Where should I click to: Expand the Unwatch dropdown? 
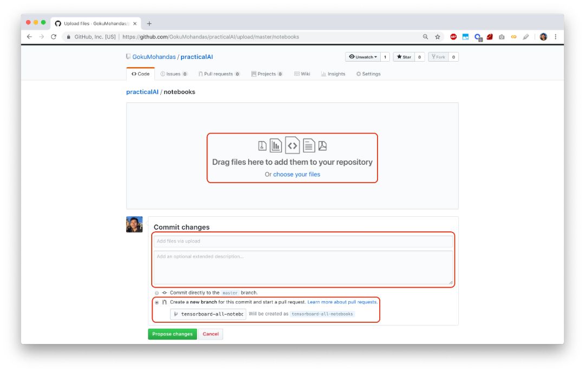coord(363,57)
